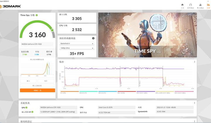211x123 pixels.
Task: Open the Stress Tests icon
Action: (200, 5)
